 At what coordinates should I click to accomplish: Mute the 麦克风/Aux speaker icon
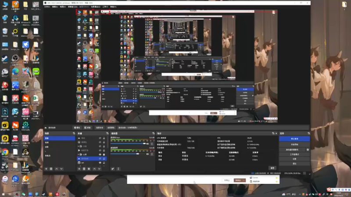(147, 144)
